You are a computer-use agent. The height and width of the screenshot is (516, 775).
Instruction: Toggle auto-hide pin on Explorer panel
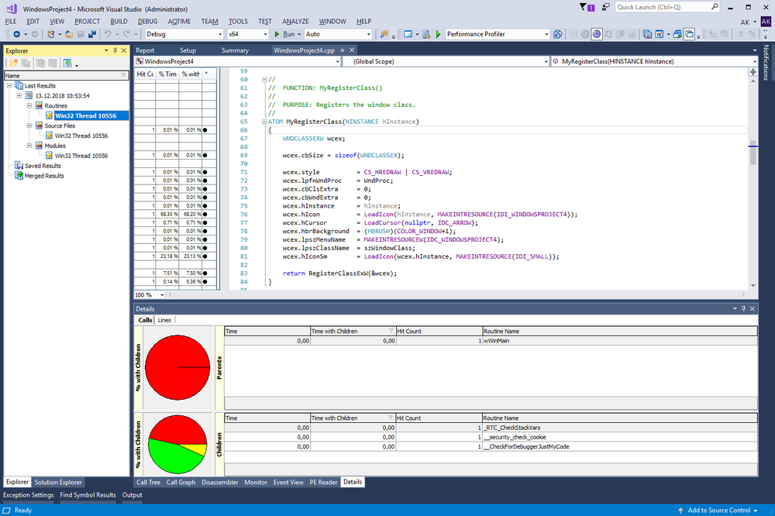pos(115,50)
